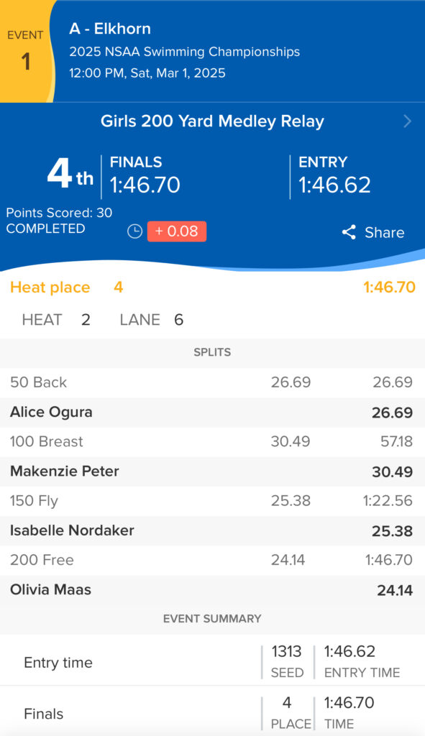Tap the 50 Back split row
This screenshot has width=425, height=736.
pyautogui.click(x=212, y=382)
